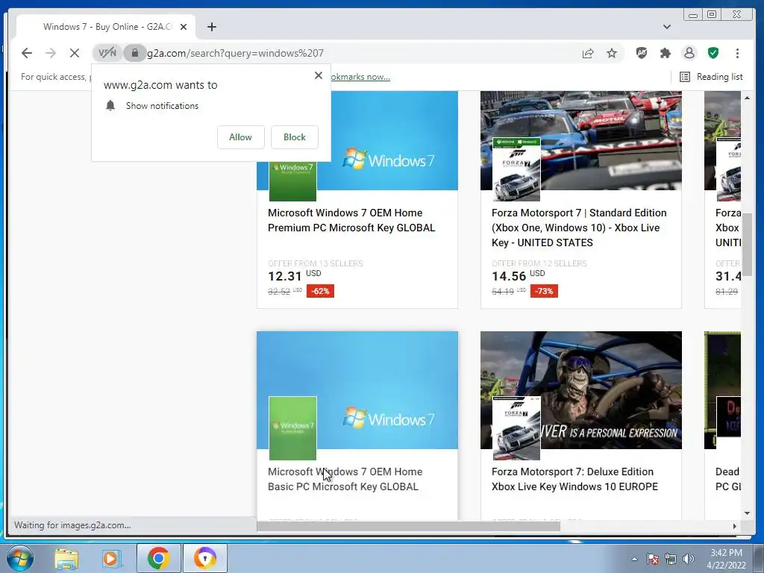Allow notifications from g2a.com

241,137
